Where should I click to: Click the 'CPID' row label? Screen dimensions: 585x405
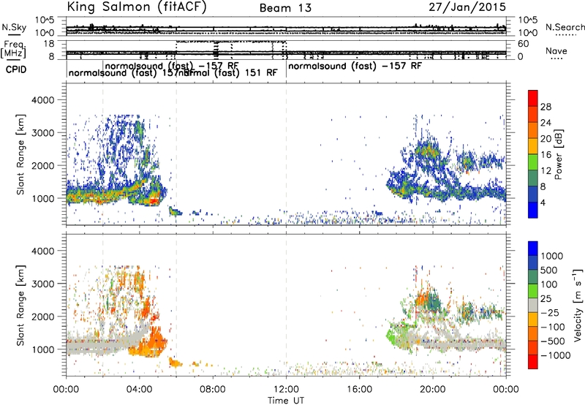(16, 69)
